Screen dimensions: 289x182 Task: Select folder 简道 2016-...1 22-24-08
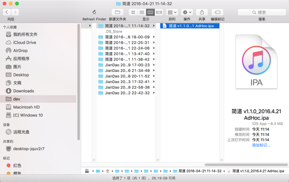126,48
